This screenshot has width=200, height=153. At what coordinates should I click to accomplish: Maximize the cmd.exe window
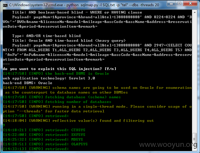point(179,4)
